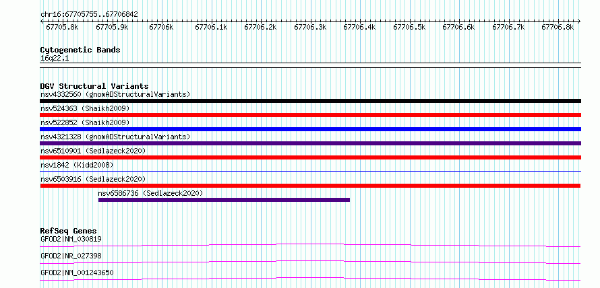Click the 67705.8k ruler tick label
Image resolution: width=600 pixels, height=288 pixels.
tap(62, 27)
